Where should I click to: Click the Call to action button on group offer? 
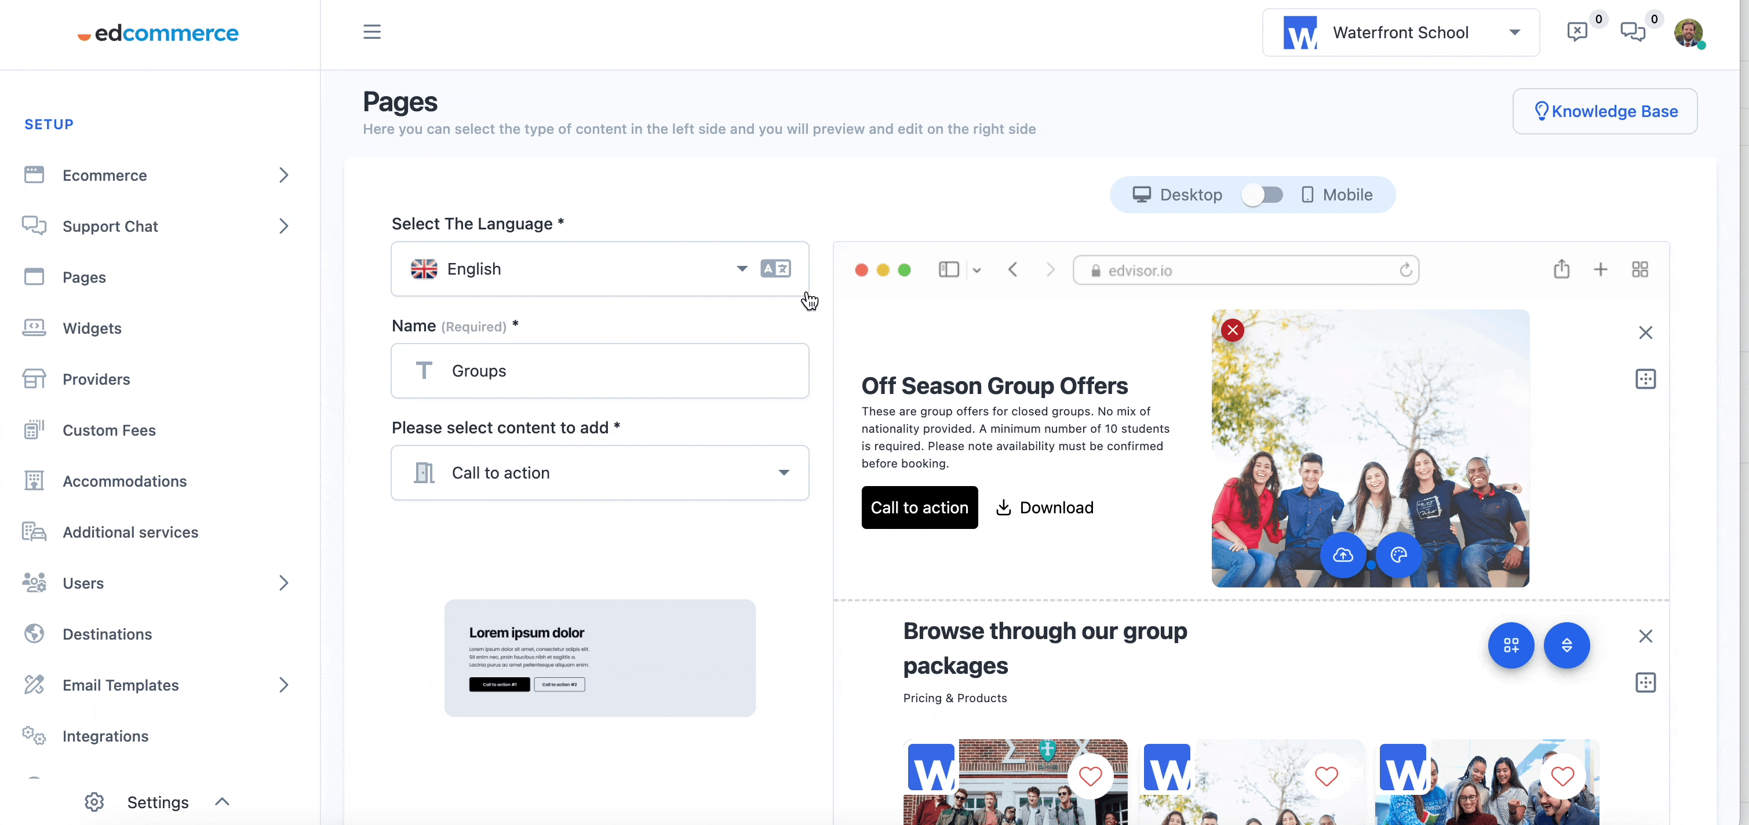click(920, 508)
